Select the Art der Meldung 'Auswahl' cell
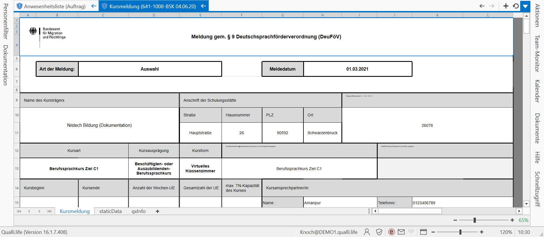The width and height of the screenshot is (544, 237). coord(150,69)
